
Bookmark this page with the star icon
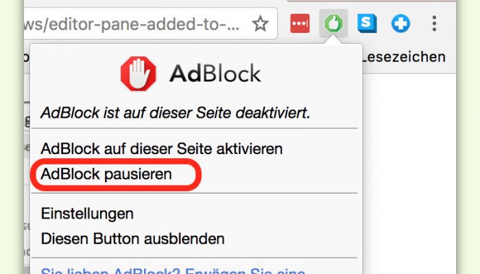pyautogui.click(x=260, y=24)
